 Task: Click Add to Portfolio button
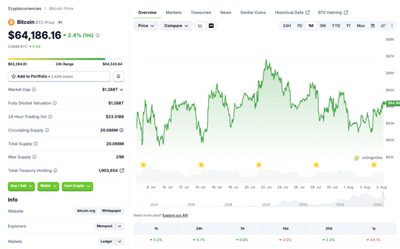[59, 76]
